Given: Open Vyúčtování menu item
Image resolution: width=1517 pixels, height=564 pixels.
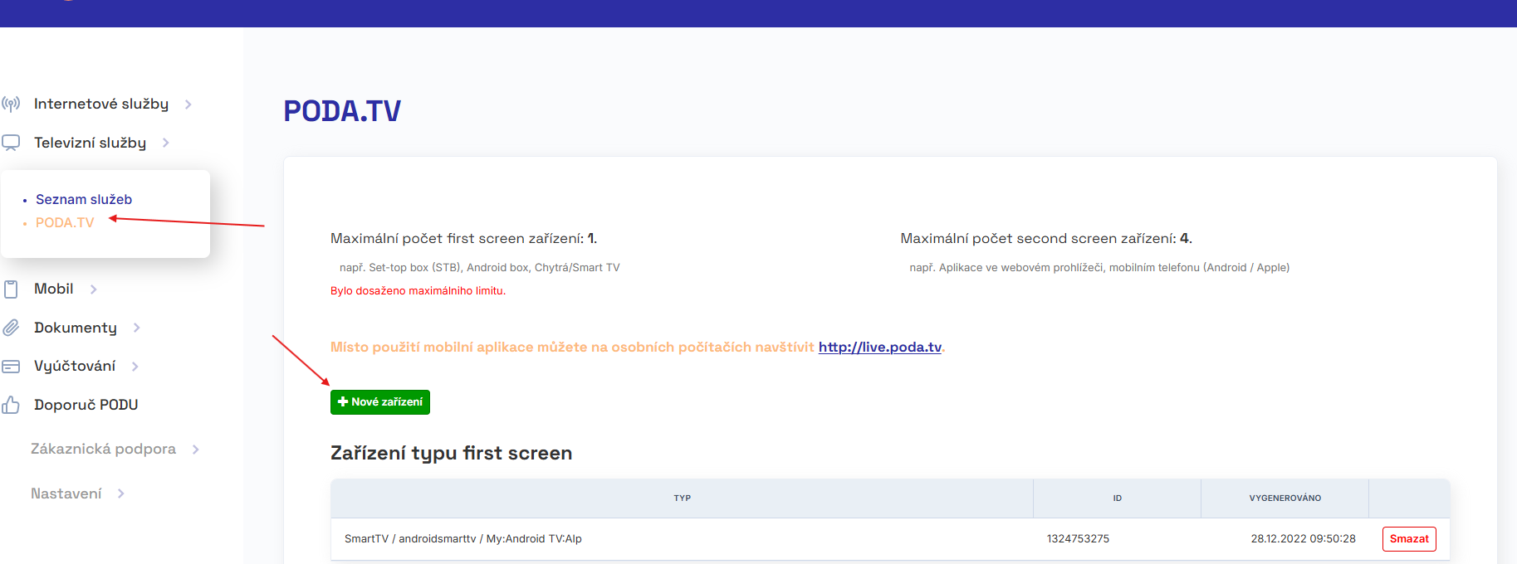Looking at the screenshot, I should point(75,366).
